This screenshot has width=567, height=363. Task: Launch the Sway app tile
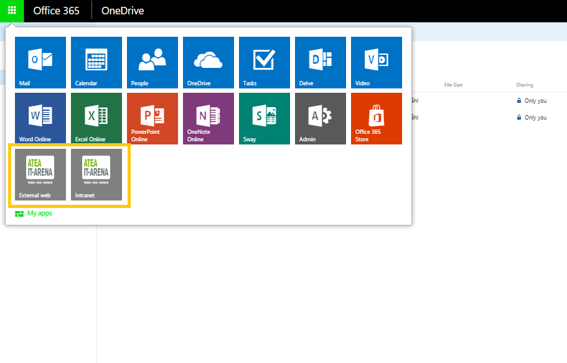click(x=265, y=118)
